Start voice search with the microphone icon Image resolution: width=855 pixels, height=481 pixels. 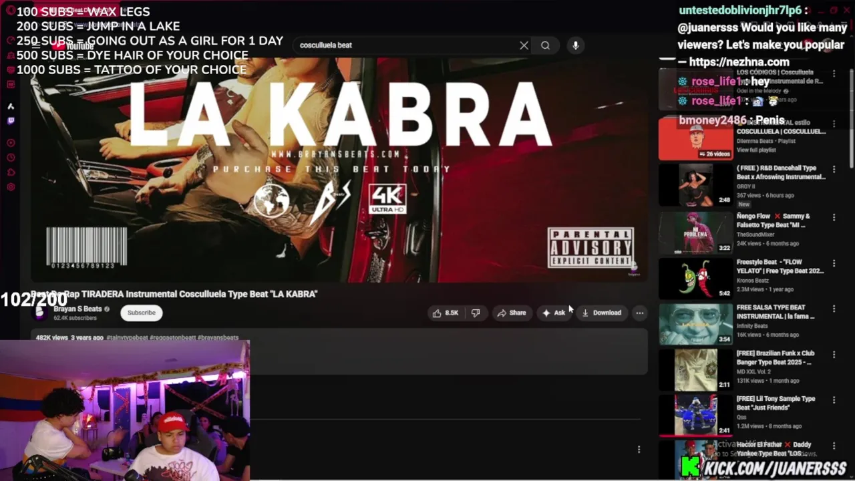575,45
